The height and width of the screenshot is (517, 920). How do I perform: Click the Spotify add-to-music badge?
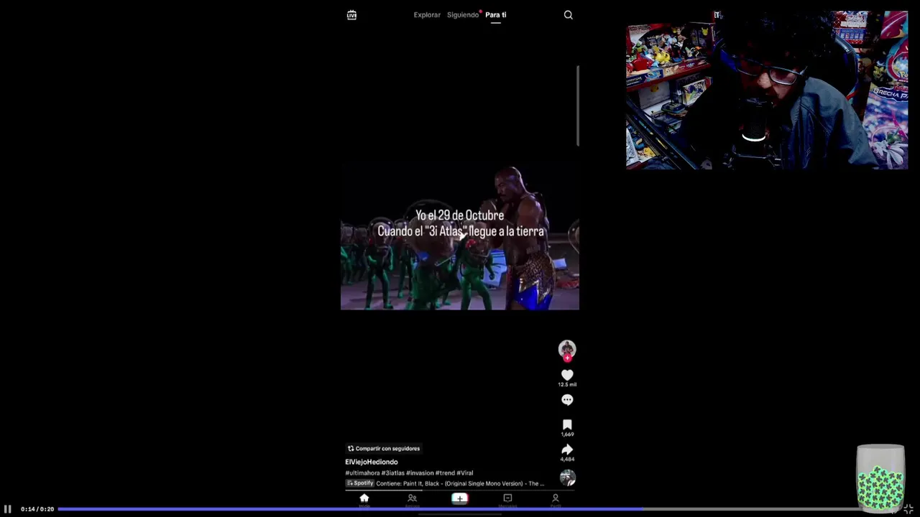point(360,483)
